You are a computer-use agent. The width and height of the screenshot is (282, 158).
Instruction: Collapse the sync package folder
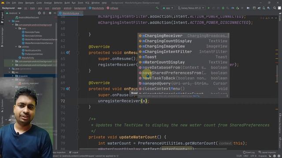pos(16,29)
